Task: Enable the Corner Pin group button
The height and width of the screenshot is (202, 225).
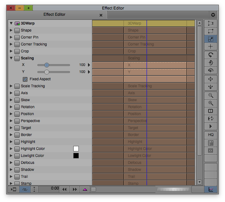Action: click(17, 37)
